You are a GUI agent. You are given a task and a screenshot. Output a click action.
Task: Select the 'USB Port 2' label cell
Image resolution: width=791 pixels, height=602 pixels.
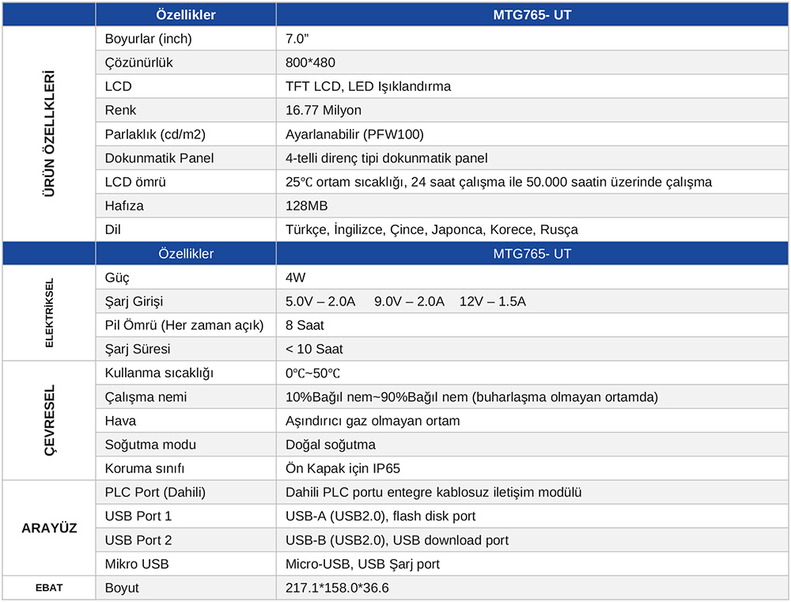coord(138,540)
